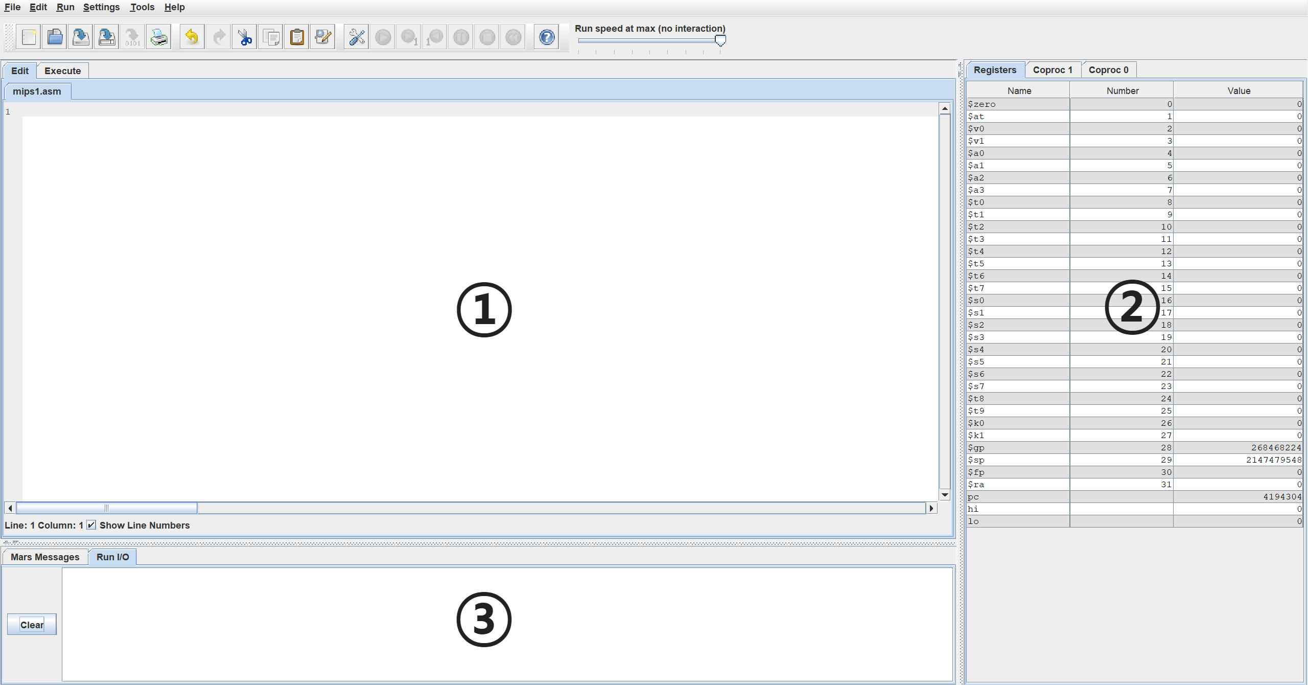Print the file with printer icon
The image size is (1308, 685).
click(159, 37)
